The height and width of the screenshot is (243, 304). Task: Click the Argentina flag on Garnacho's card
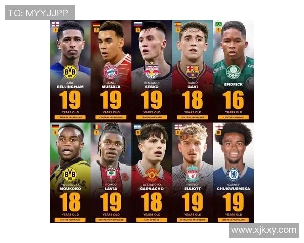pyautogui.click(x=137, y=127)
